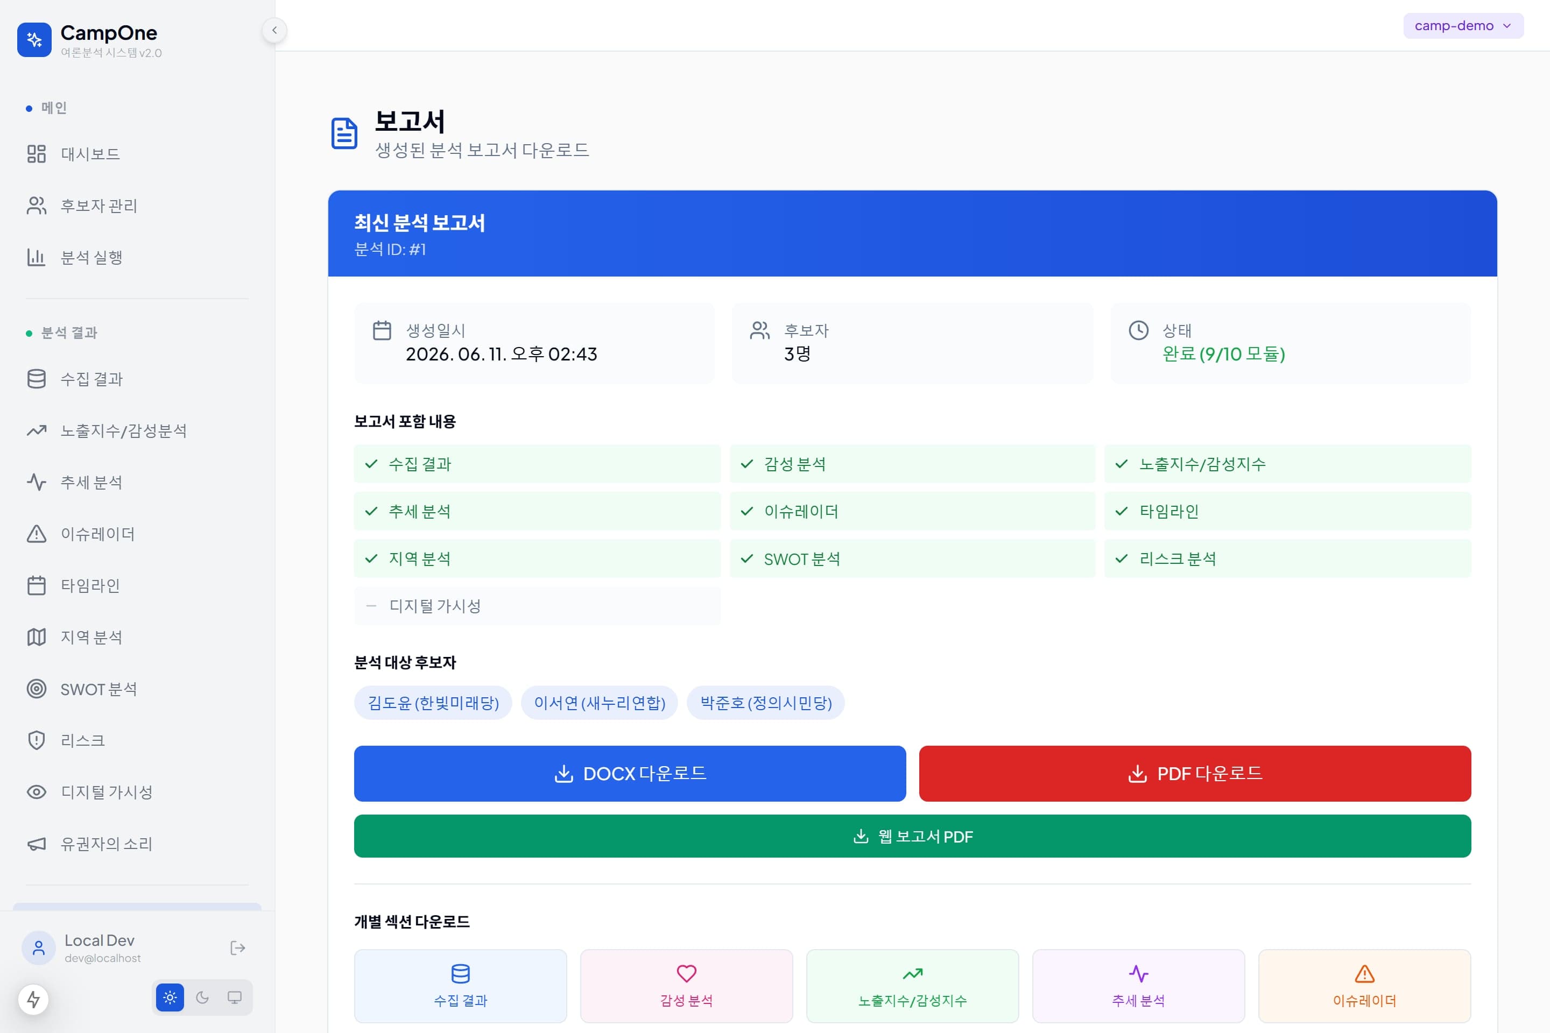Click the 지역 분석 map icon in sidebar
1550x1033 pixels.
point(36,637)
